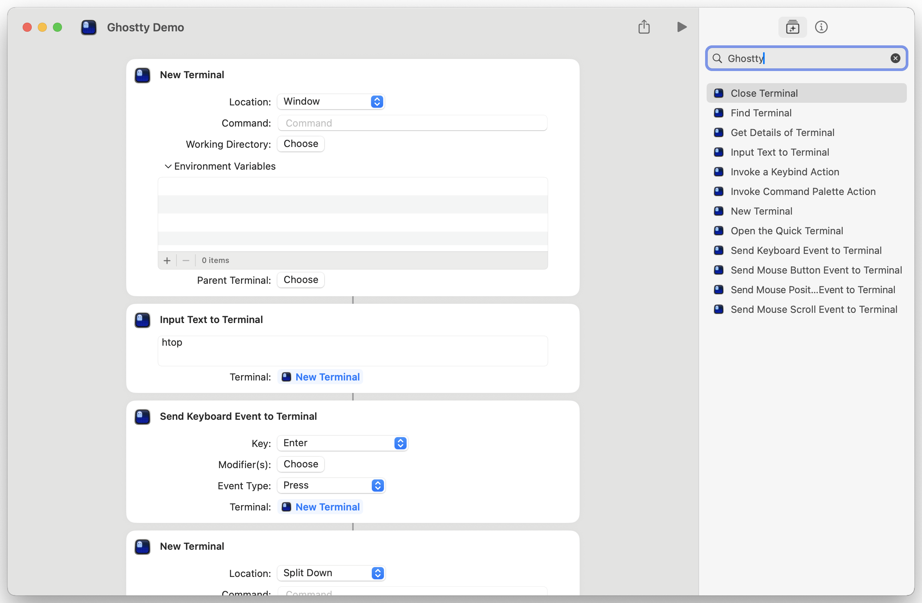The image size is (922, 603).
Task: Click the icon beside Invoke a Keybind Action
Action: click(x=718, y=172)
